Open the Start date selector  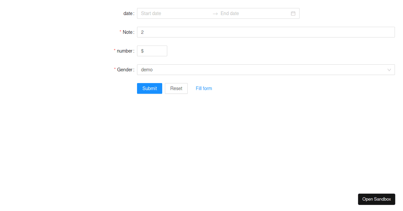coord(161,13)
